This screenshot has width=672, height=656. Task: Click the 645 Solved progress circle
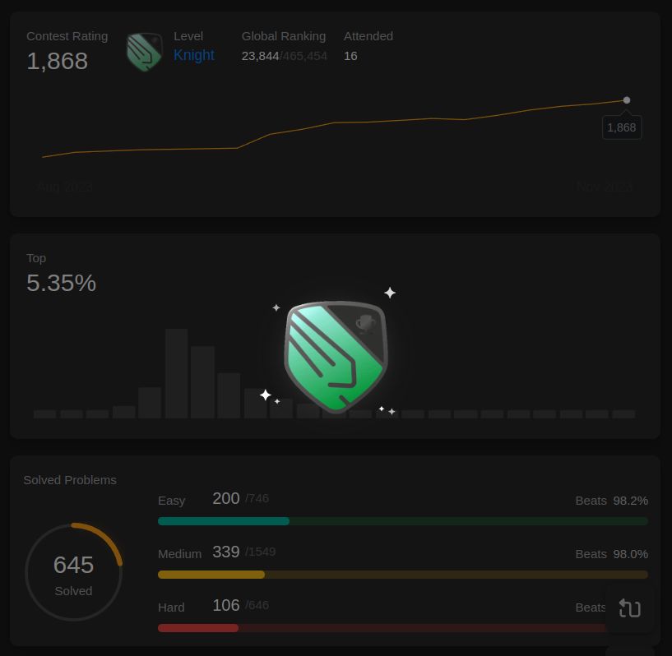(x=74, y=571)
